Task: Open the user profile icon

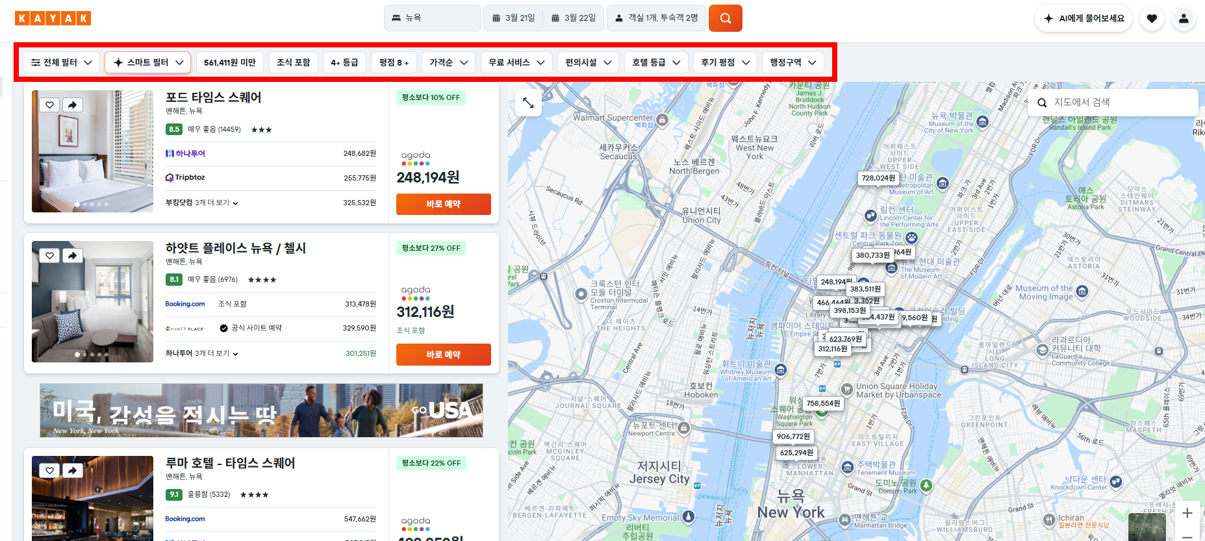Action: pyautogui.click(x=1184, y=18)
